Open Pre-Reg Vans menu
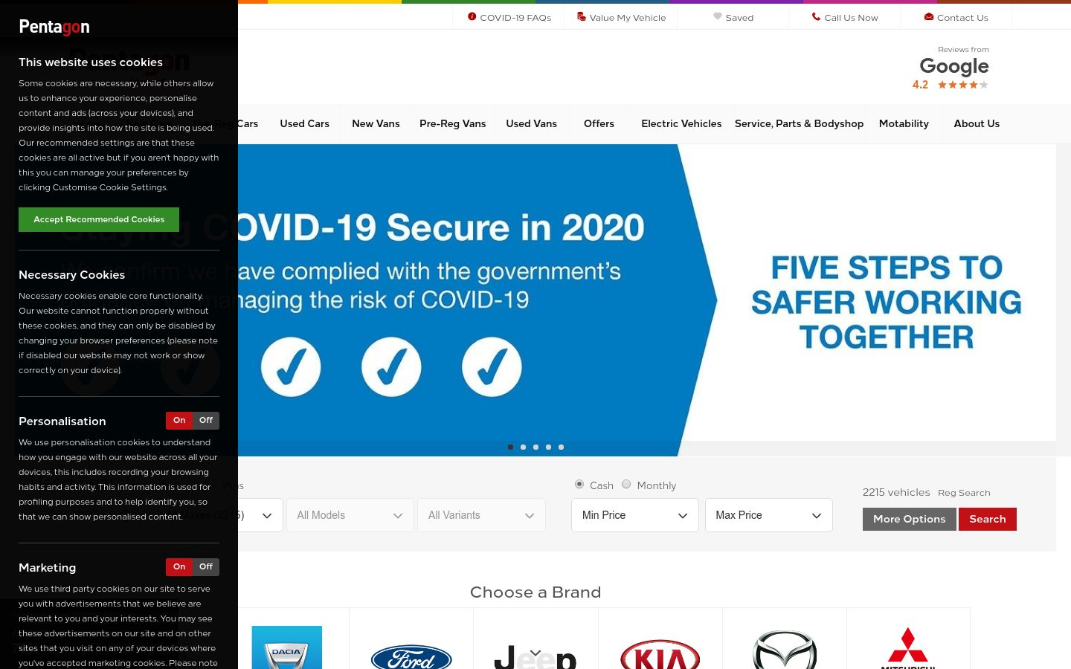Viewport: 1071px width, 669px height. click(x=452, y=123)
